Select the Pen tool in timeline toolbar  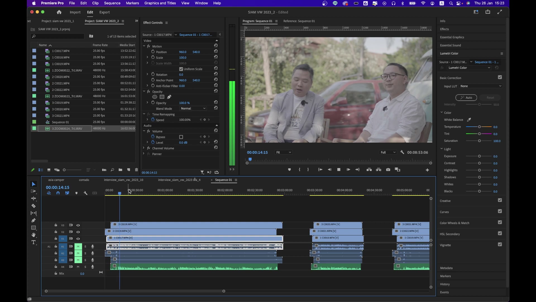(33, 220)
